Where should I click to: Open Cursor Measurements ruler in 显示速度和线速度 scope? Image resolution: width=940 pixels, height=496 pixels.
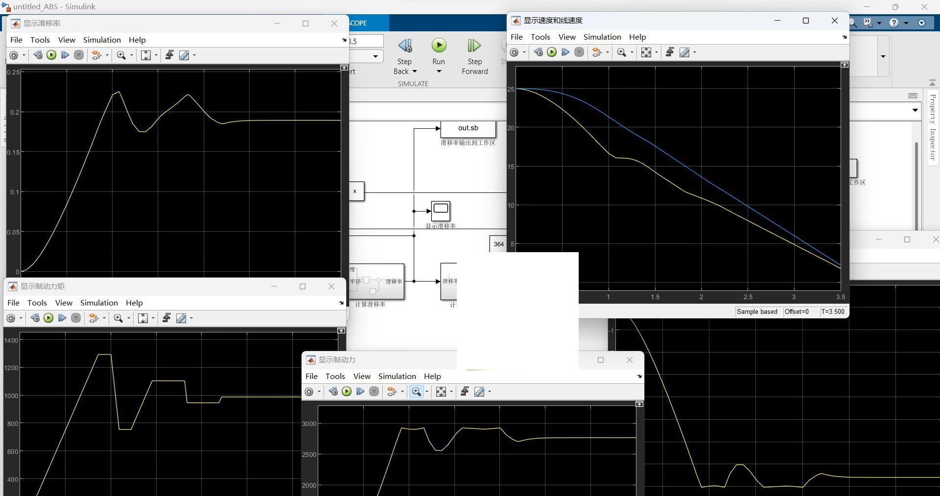tap(684, 52)
